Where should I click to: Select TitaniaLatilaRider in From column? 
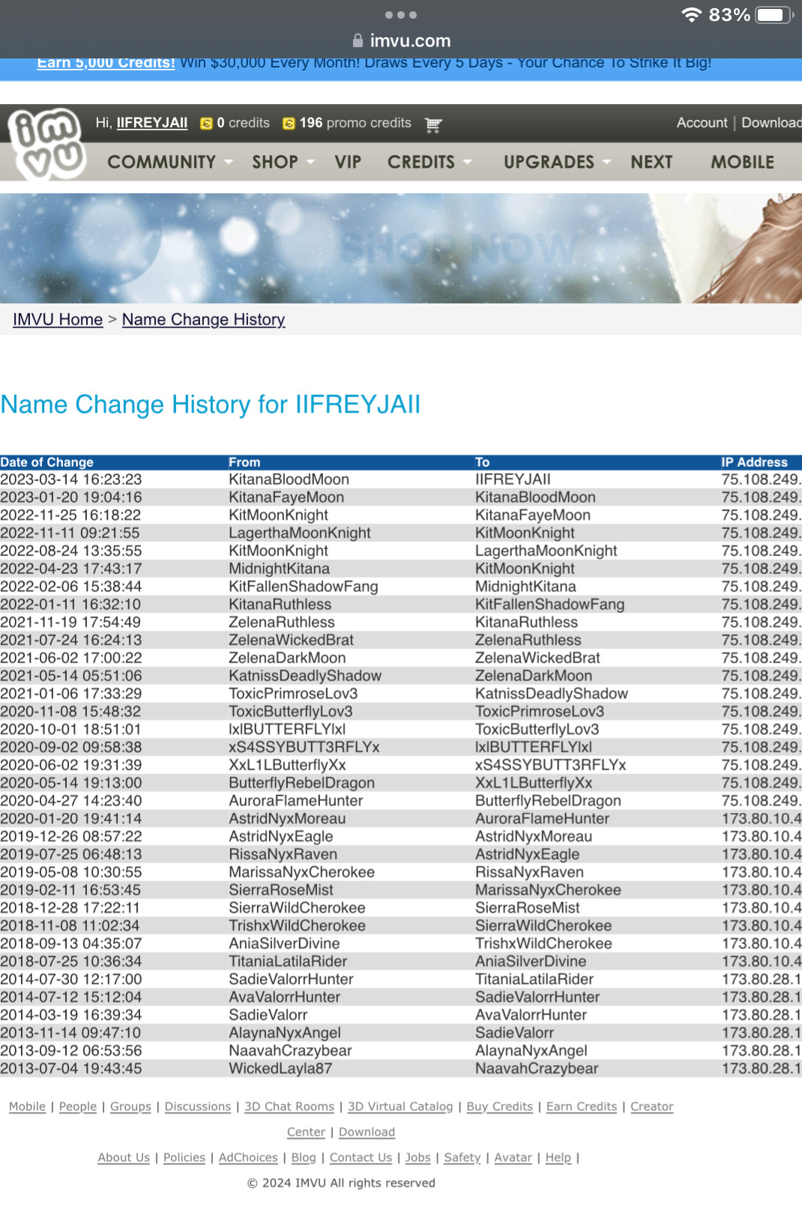pyautogui.click(x=288, y=961)
